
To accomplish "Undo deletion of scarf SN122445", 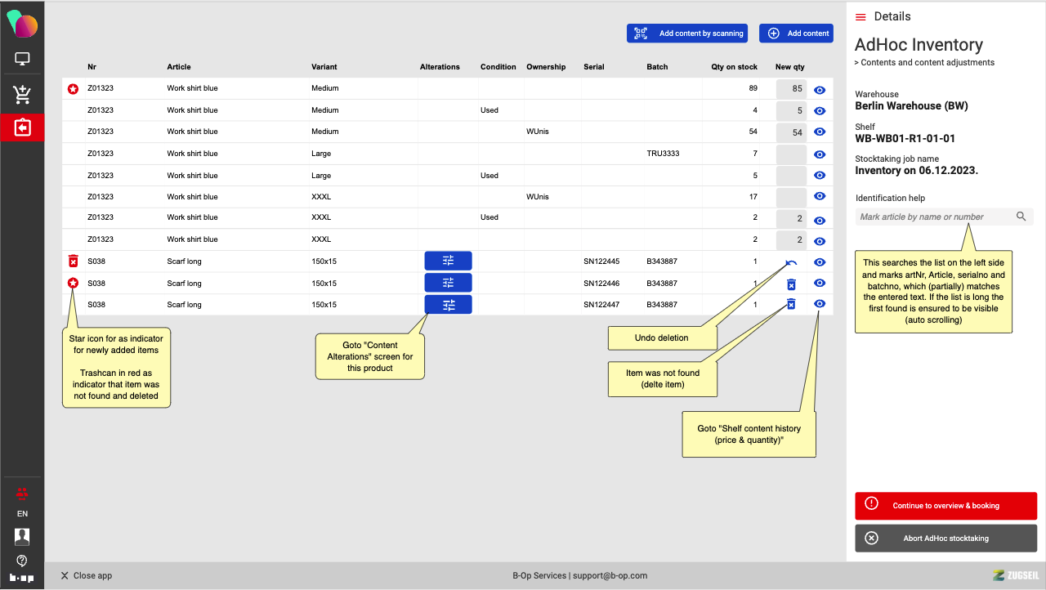I will pos(791,262).
